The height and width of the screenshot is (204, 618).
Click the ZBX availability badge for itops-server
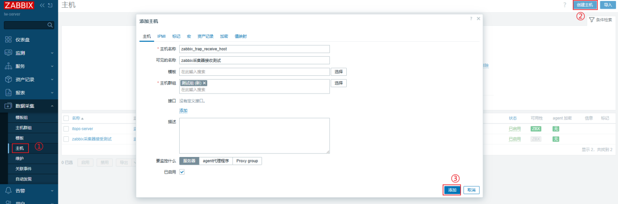point(536,129)
